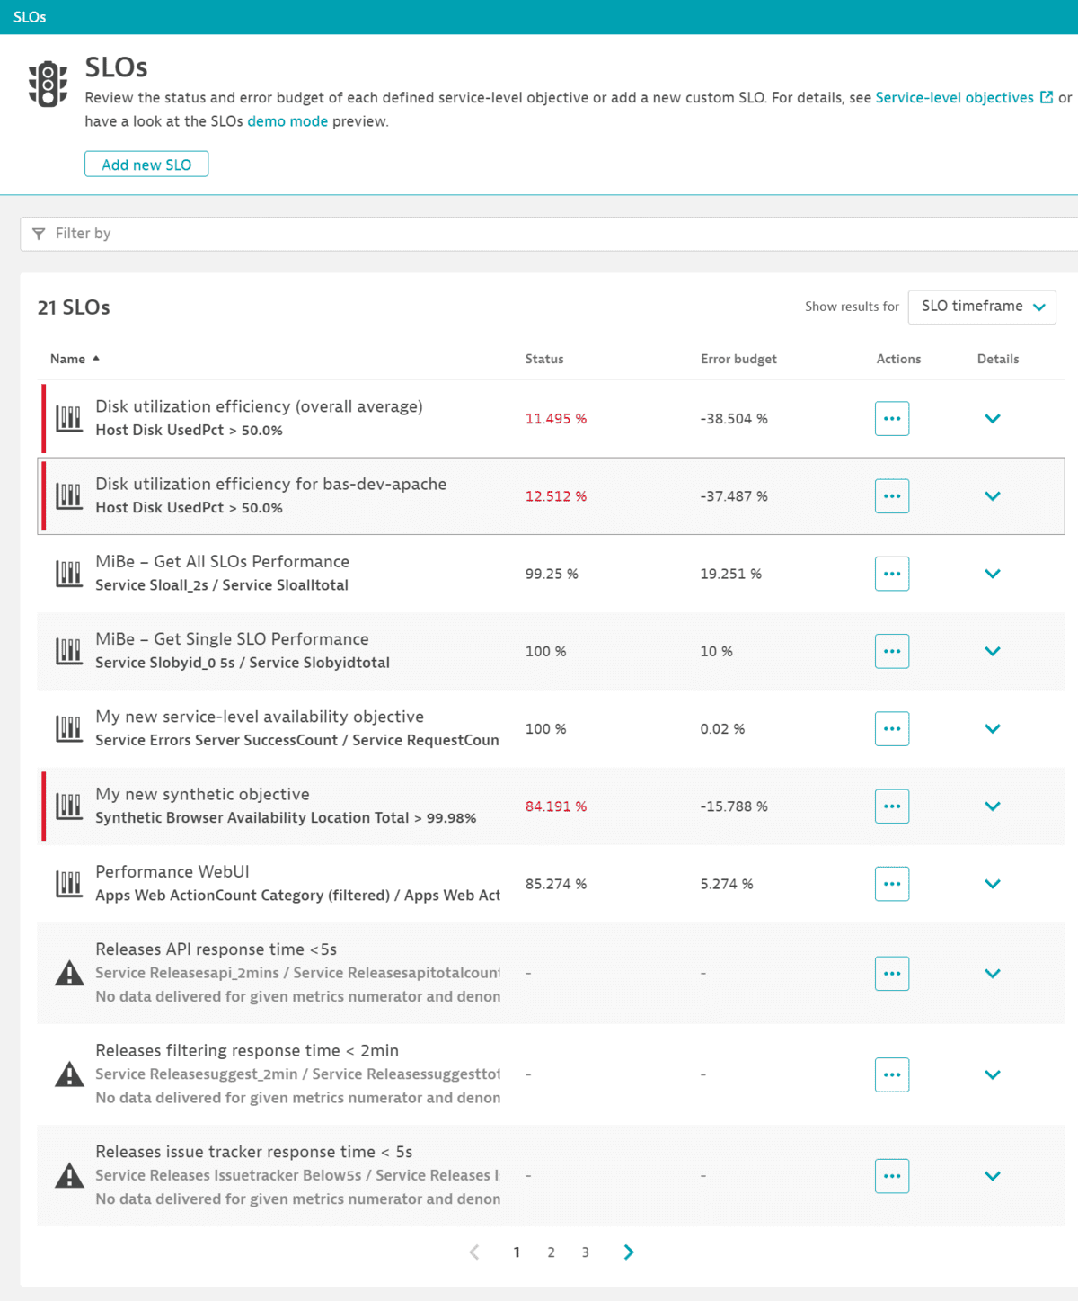Open the demo mode link
The width and height of the screenshot is (1078, 1301).
coord(287,121)
